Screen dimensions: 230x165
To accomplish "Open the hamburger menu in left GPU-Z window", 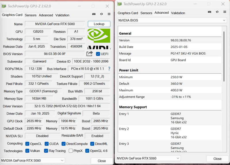I will pos(109,14).
